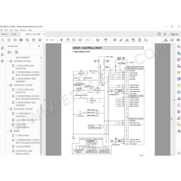Collapse the MAST bookmark group
The width and height of the screenshot is (181, 181).
(8, 131)
